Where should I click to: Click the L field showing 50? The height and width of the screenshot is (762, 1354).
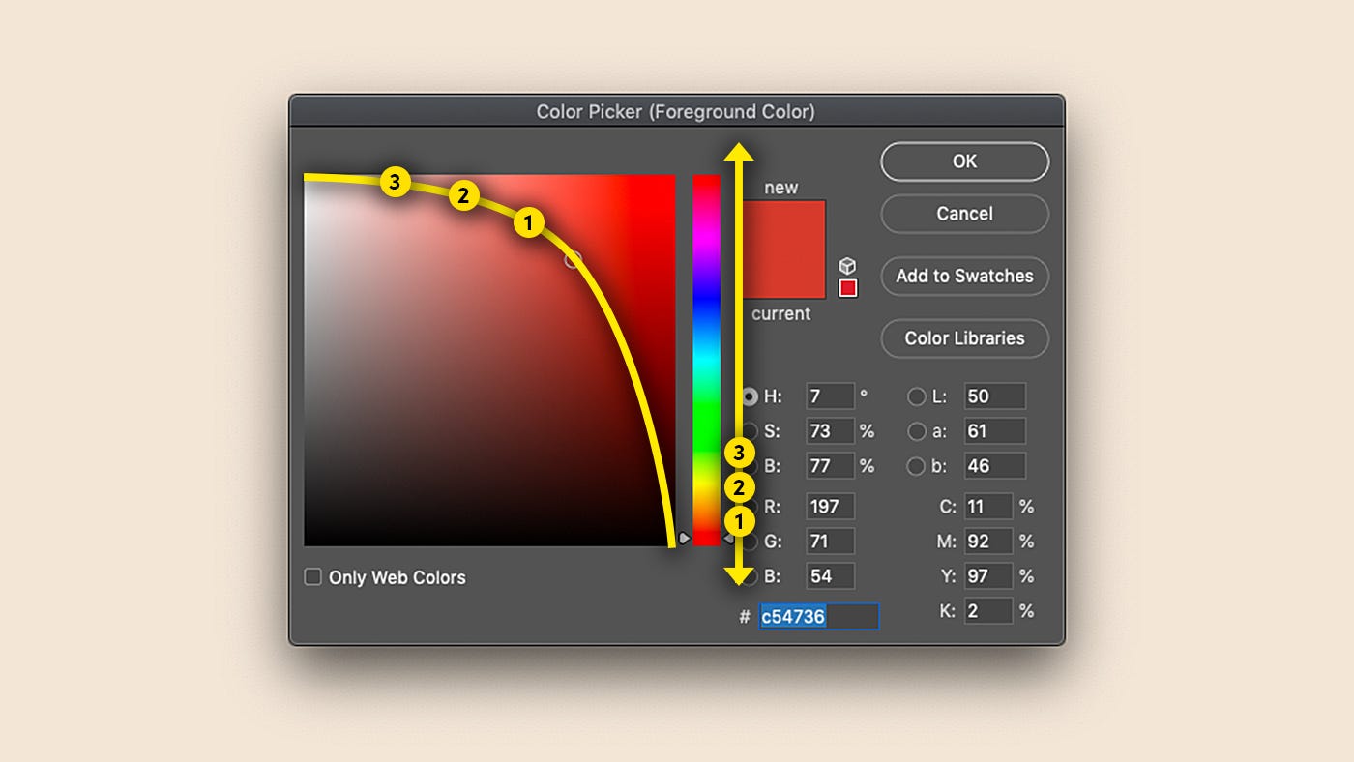pyautogui.click(x=994, y=396)
